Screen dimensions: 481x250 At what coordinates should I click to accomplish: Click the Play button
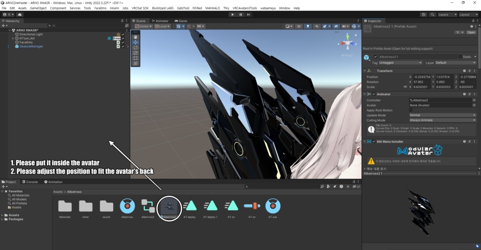pos(233,15)
